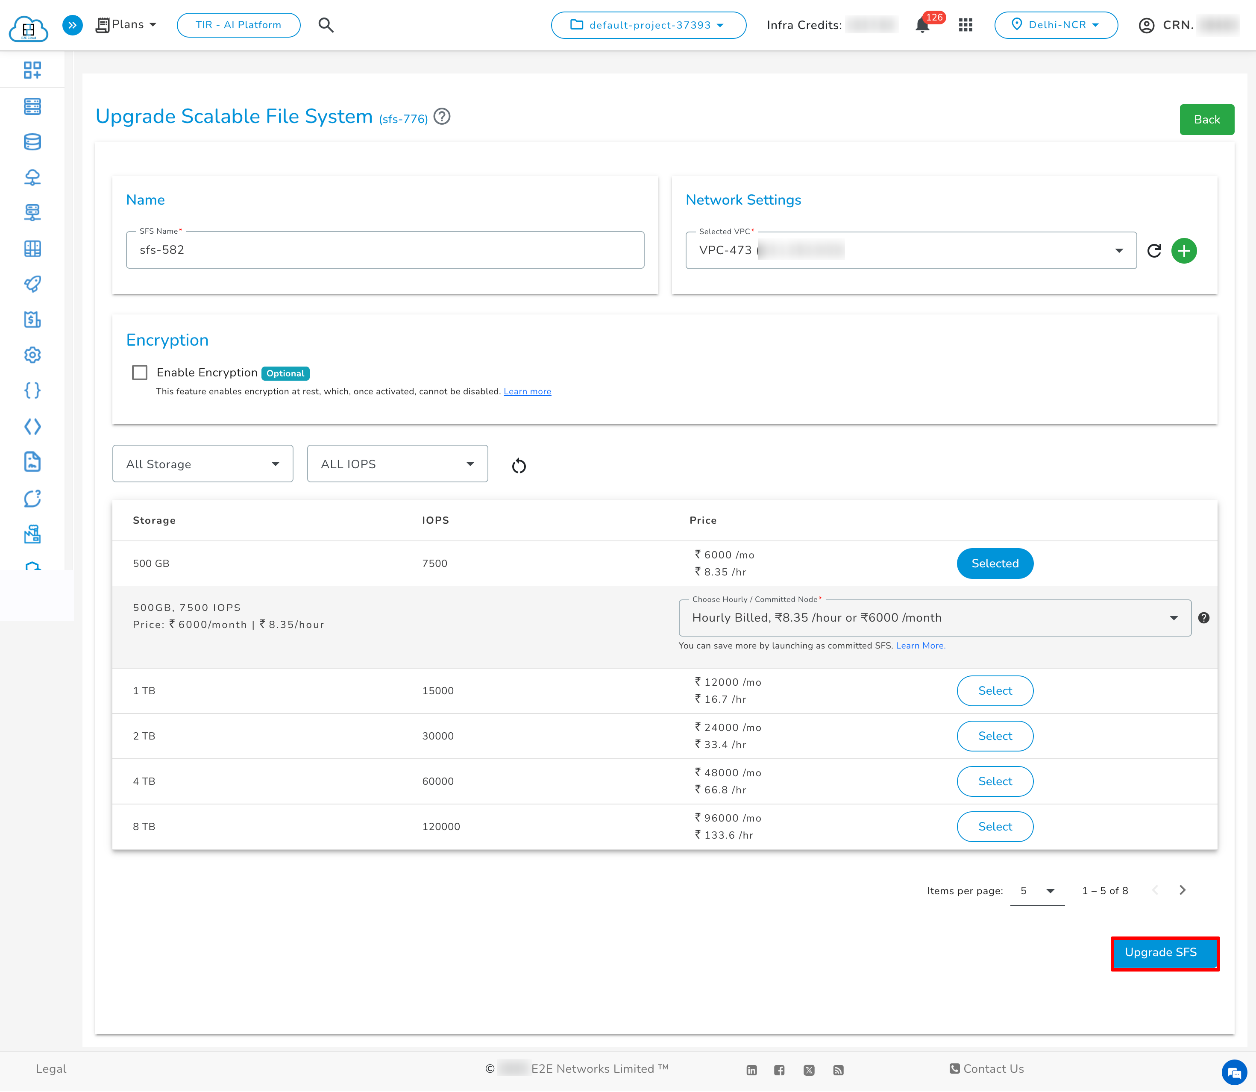
Task: Open the All Storage dropdown
Action: pyautogui.click(x=202, y=464)
